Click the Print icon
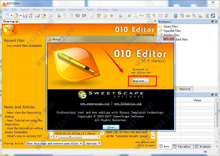This screenshot has width=220, height=156. click(x=120, y=16)
